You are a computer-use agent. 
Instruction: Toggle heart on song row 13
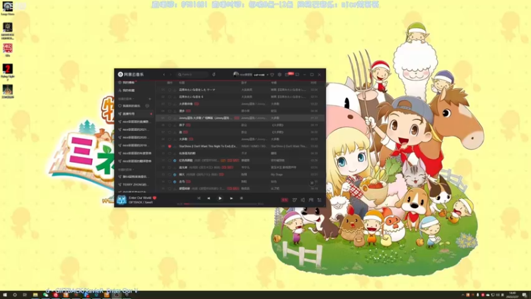(170, 175)
